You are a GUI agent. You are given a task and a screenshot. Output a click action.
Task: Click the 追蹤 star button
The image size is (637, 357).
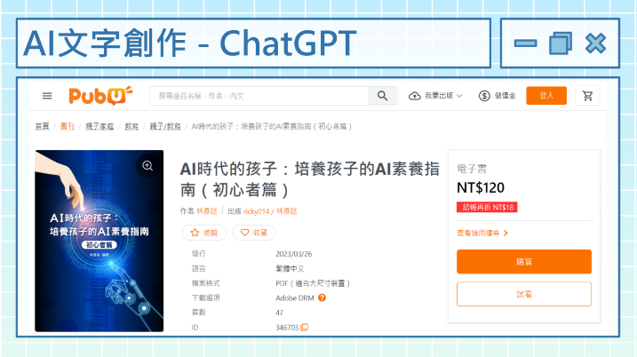[204, 233]
